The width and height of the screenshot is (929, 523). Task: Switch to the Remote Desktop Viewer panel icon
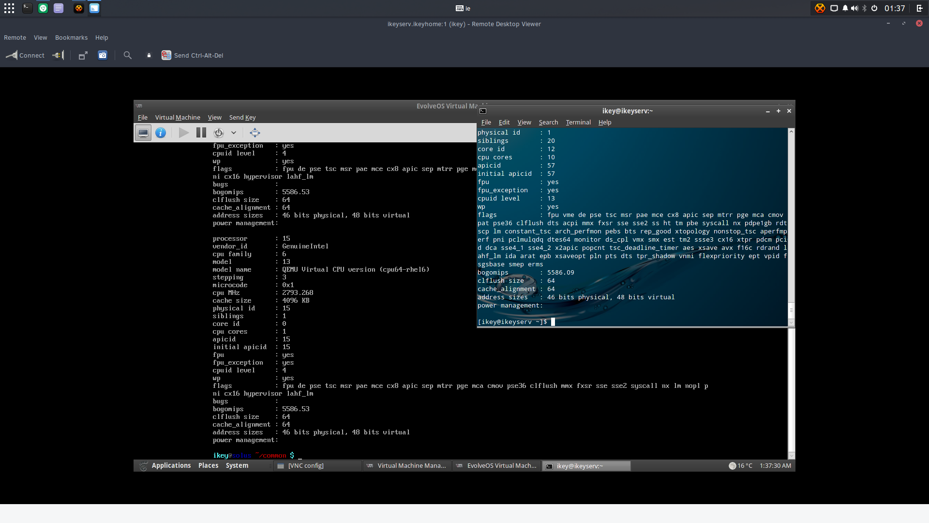[x=94, y=8]
